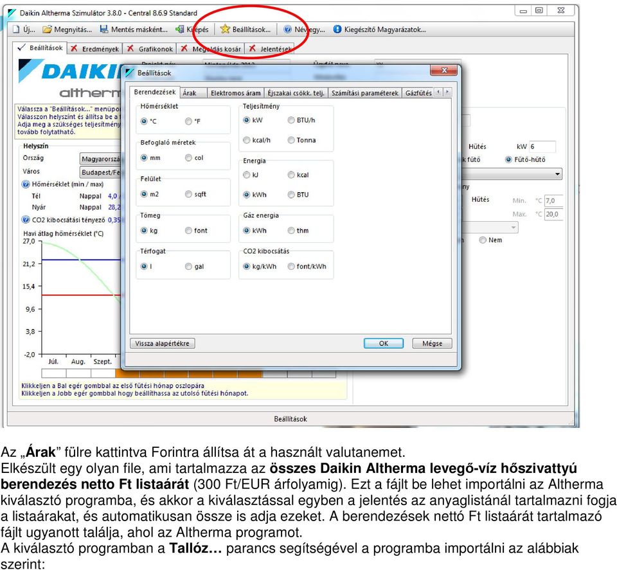Switch to Számítási paraméterek tab
The width and height of the screenshot is (617, 570).
coord(365,93)
